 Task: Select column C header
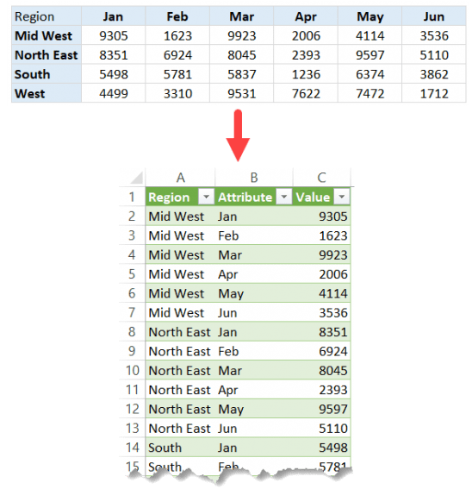(321, 178)
